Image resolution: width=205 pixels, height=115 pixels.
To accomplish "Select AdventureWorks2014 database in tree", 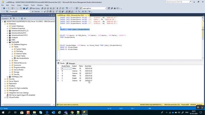I will click(19, 33).
